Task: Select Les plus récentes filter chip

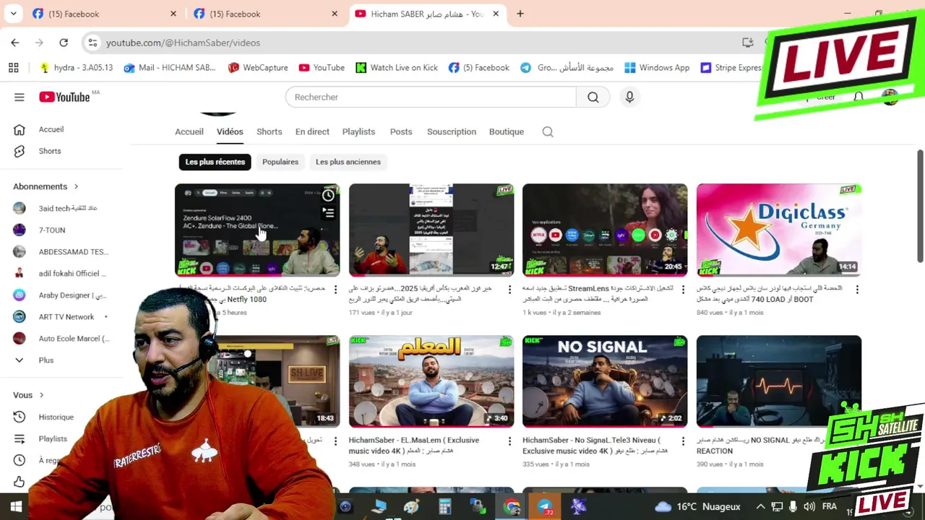Action: point(215,162)
